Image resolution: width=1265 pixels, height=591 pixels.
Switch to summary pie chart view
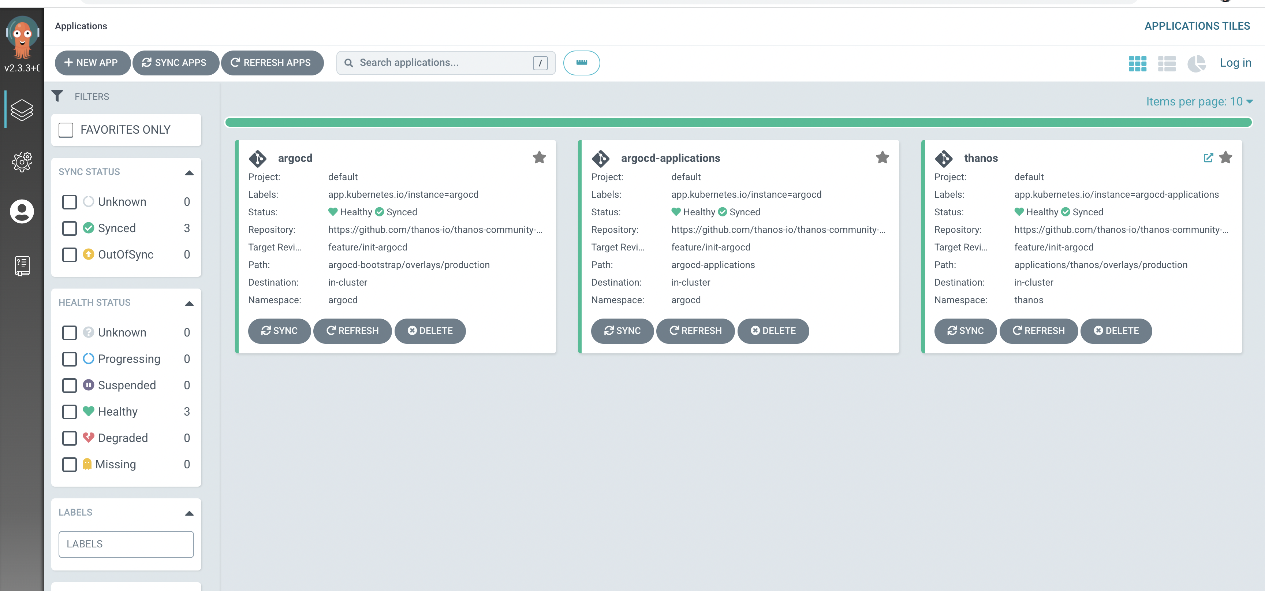[1197, 63]
